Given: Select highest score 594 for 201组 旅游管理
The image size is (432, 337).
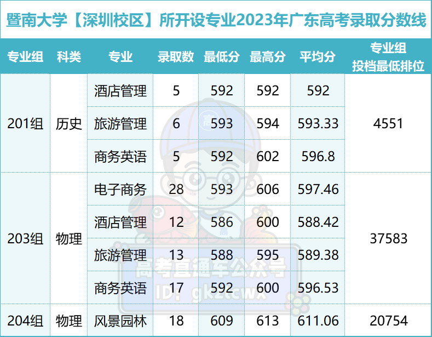Looking at the screenshot, I should click(x=268, y=123).
